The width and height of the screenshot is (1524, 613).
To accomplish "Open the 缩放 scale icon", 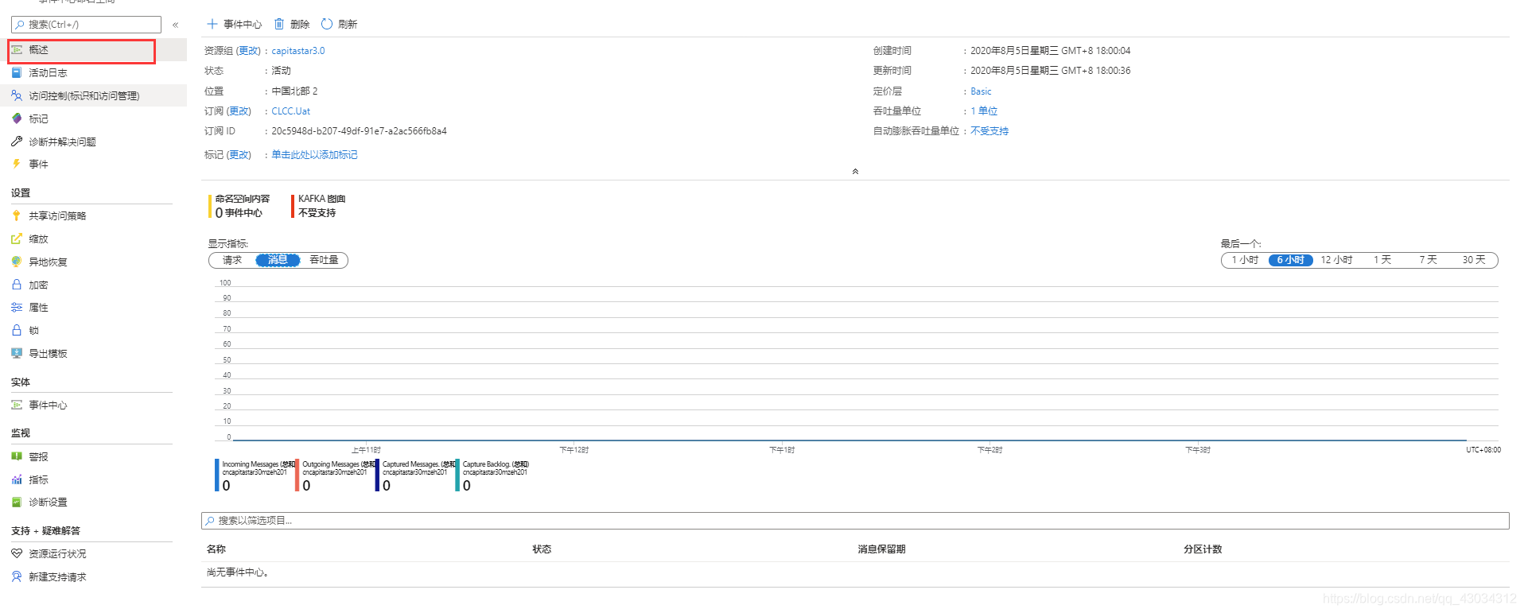I will 17,239.
